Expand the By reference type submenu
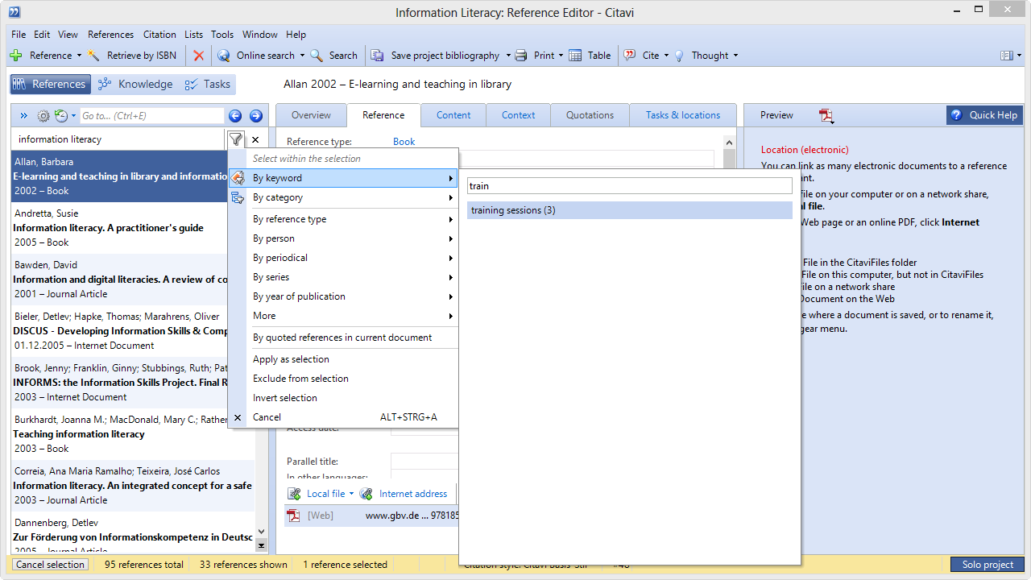 (x=343, y=219)
